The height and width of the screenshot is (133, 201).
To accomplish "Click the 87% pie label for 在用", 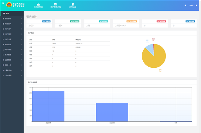I will (x=160, y=72).
